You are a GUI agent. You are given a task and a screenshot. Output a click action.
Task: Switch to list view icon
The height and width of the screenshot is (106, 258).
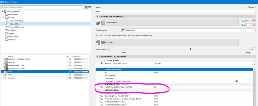pyautogui.click(x=90, y=7)
